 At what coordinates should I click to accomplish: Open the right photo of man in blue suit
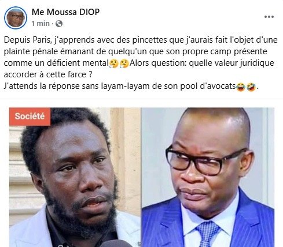(208, 177)
